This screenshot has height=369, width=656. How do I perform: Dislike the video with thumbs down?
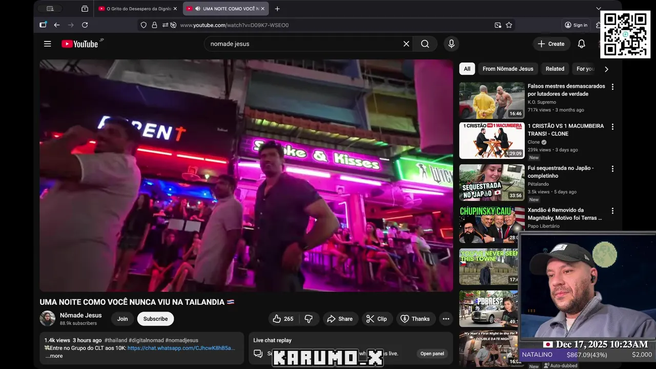point(309,319)
